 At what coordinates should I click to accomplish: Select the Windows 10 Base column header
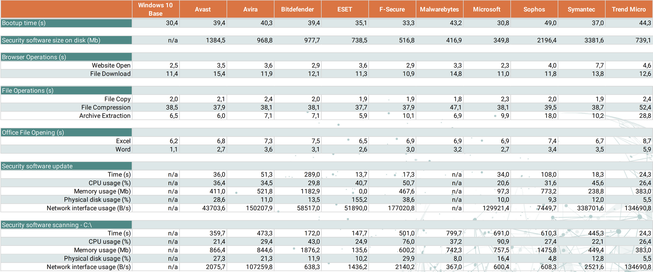[x=155, y=9]
